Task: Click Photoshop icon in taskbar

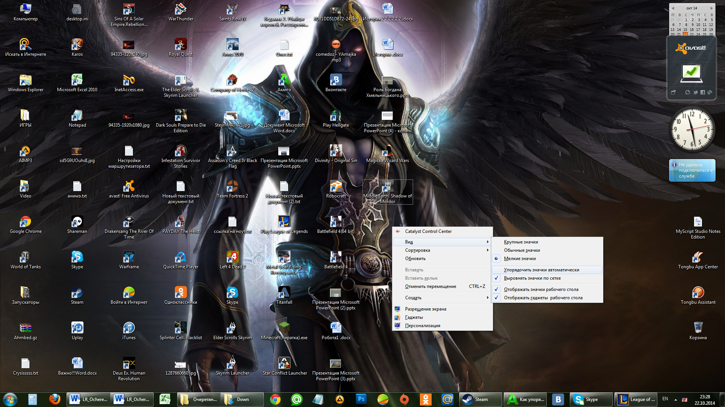Action: pyautogui.click(x=361, y=399)
